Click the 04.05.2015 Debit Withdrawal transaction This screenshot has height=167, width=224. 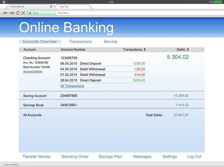[x=103, y=69]
